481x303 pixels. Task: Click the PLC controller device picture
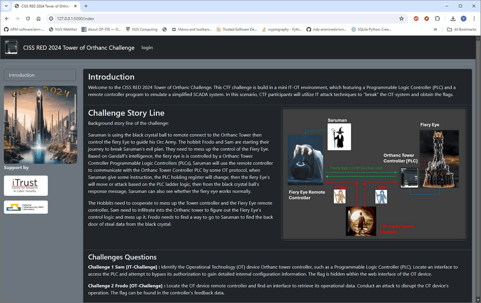(x=409, y=178)
